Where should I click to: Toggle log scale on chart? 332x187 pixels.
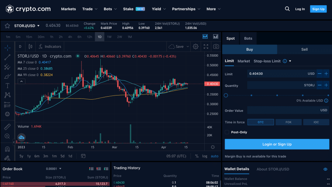pyautogui.click(x=204, y=156)
